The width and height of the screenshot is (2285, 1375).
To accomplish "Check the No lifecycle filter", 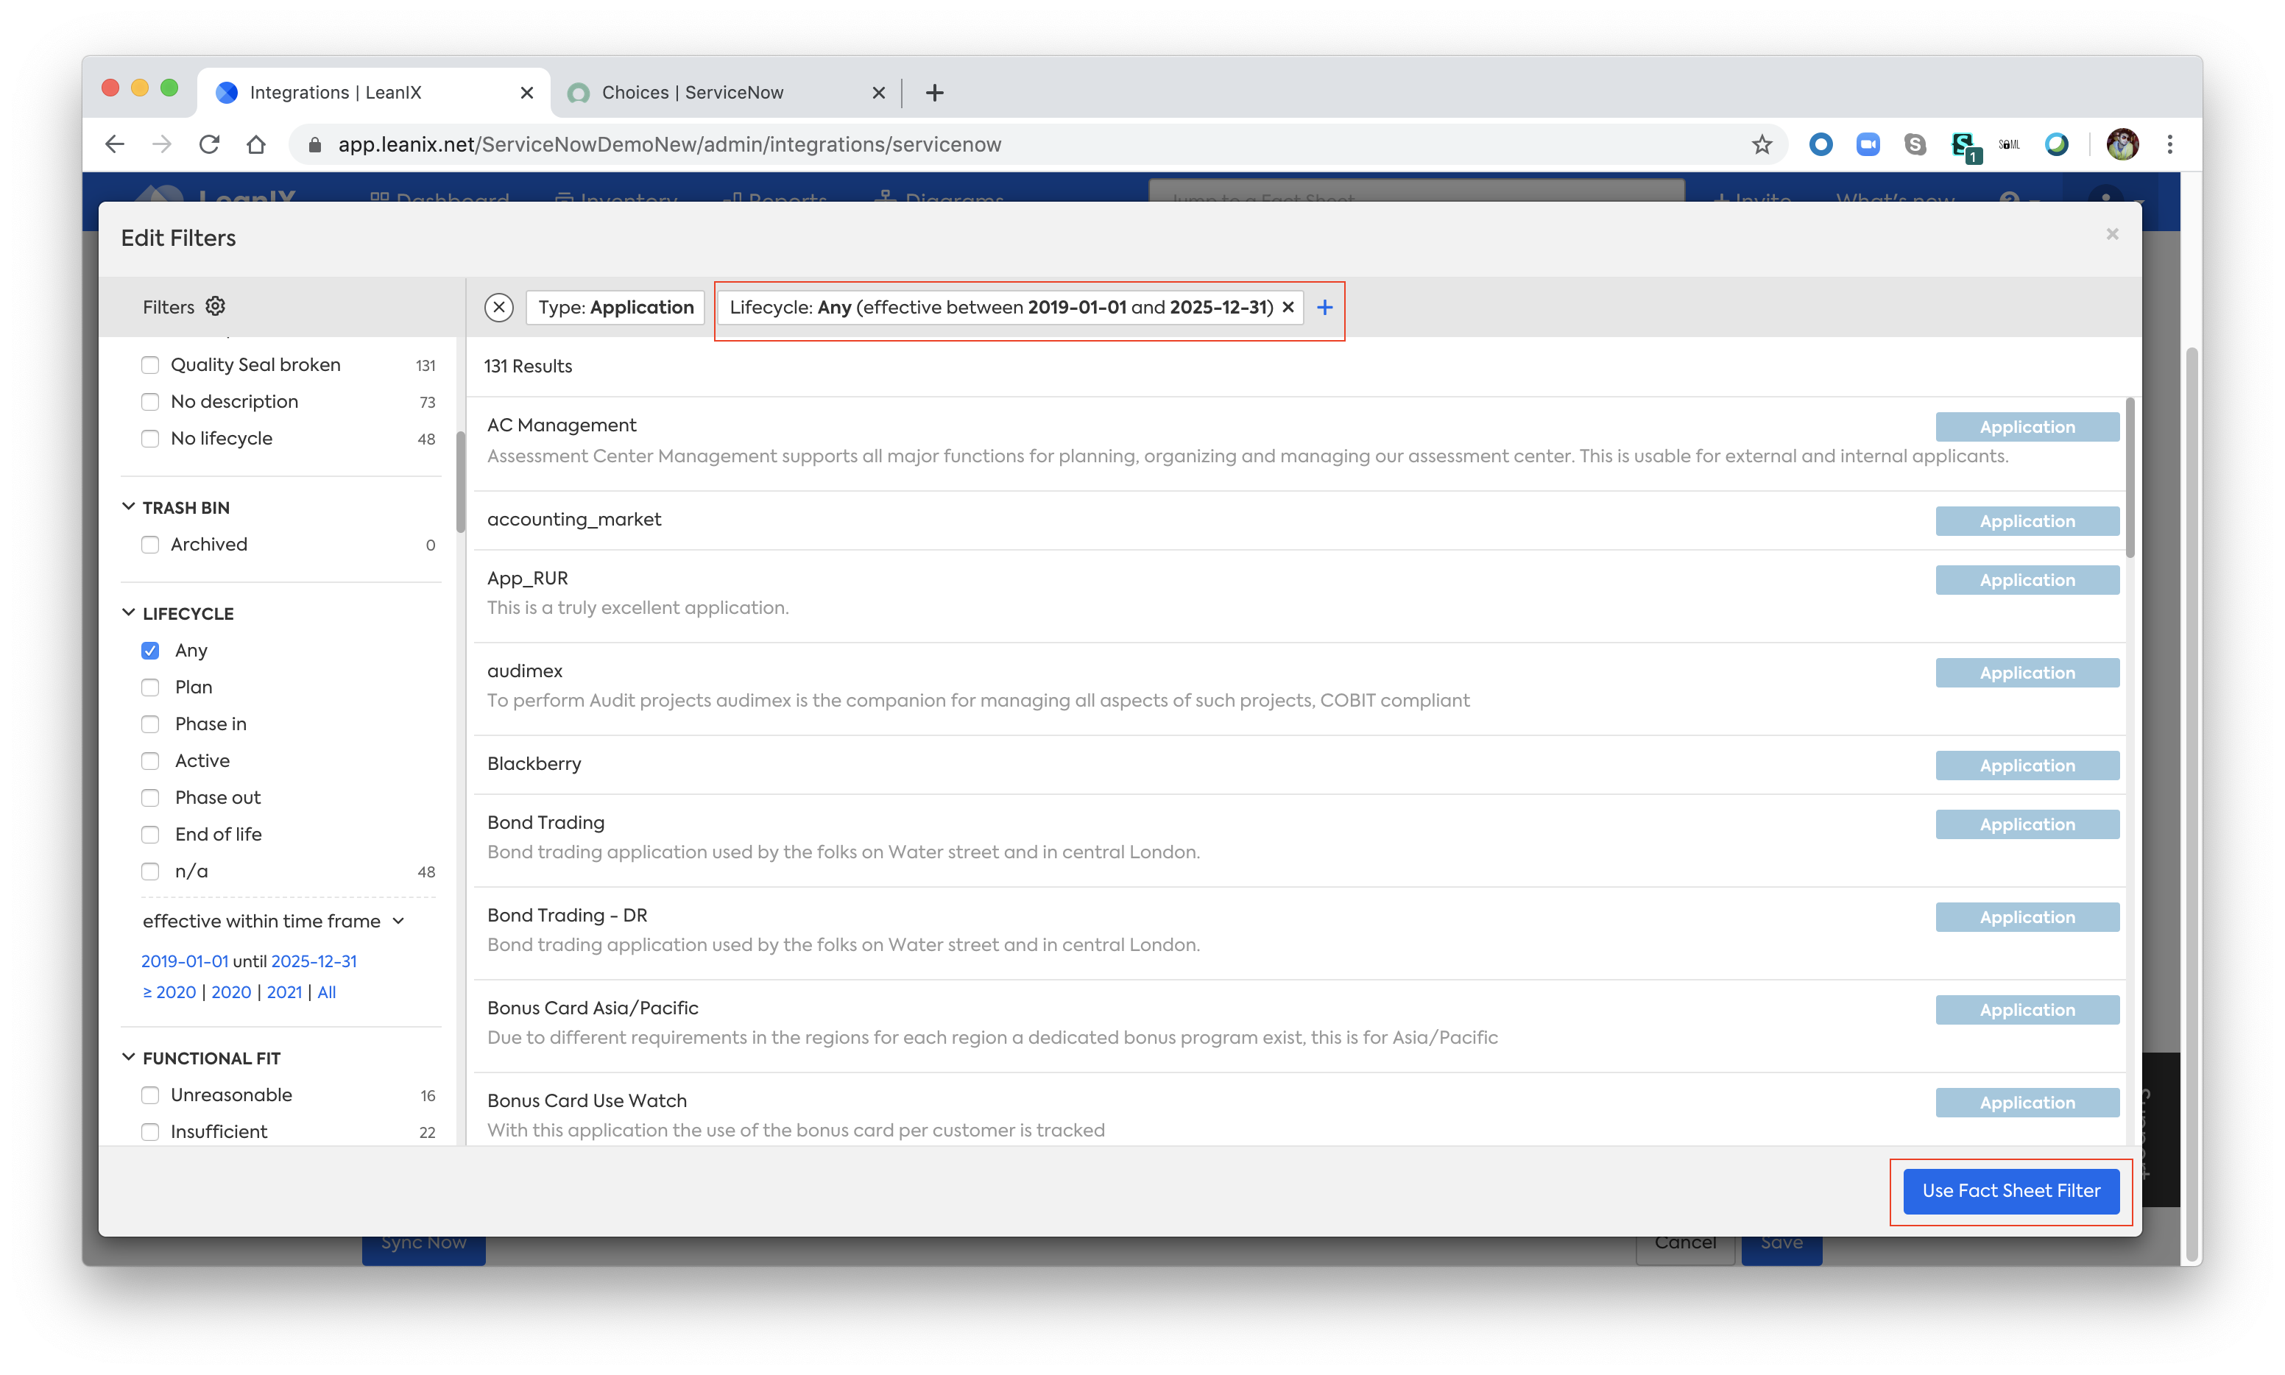I will [150, 438].
